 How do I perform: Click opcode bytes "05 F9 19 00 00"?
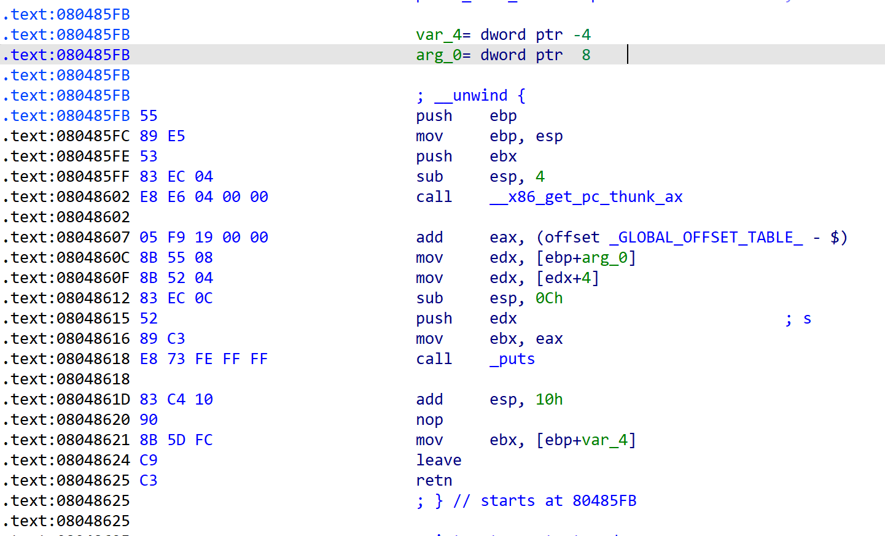coord(204,237)
